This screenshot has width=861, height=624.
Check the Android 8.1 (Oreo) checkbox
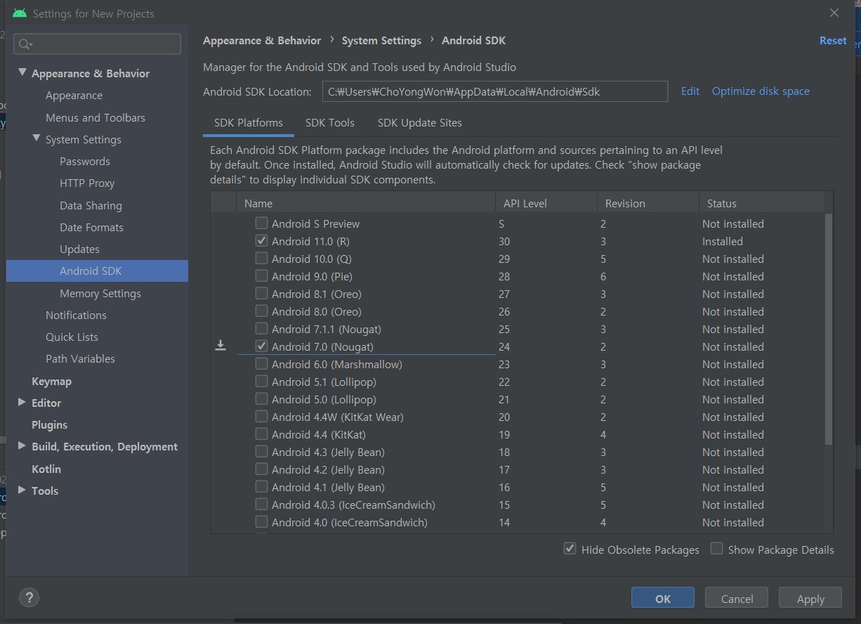coord(261,293)
